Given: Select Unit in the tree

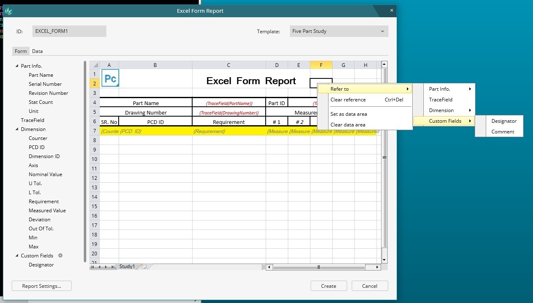Looking at the screenshot, I should point(34,111).
